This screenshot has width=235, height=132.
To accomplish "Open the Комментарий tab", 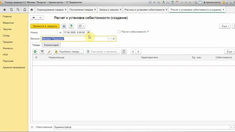I will pyautogui.click(x=51, y=45).
